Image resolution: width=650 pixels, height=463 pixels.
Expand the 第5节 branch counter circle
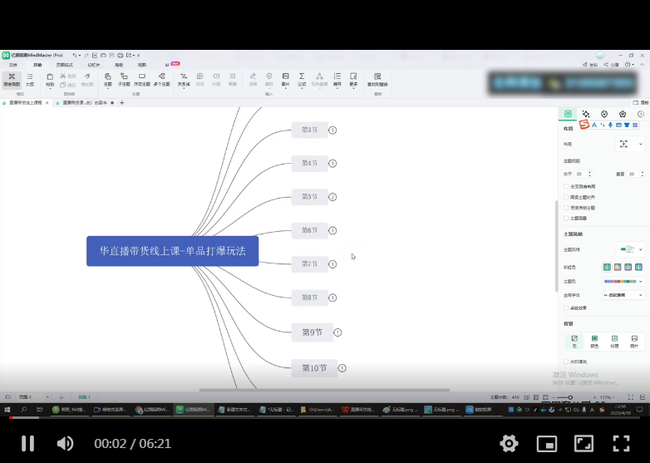pyautogui.click(x=332, y=197)
